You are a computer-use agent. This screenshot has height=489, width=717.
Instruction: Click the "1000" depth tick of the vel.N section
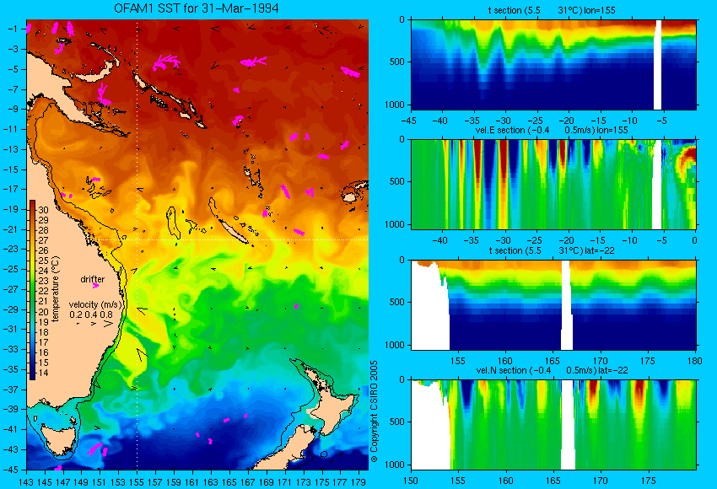[x=394, y=465]
